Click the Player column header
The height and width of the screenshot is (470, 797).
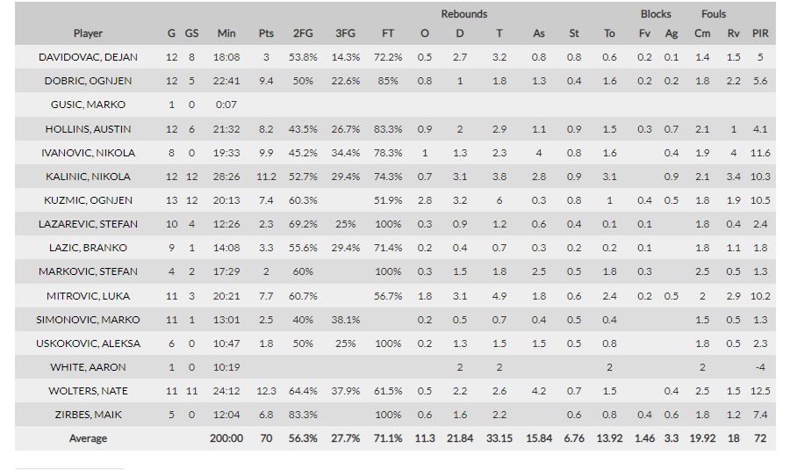[88, 33]
